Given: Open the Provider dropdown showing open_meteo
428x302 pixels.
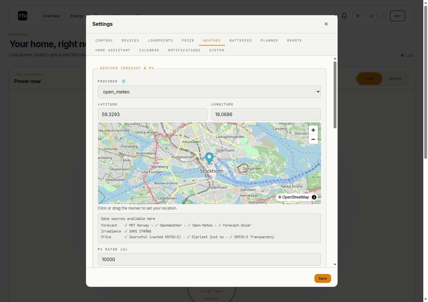Looking at the screenshot, I should [x=209, y=92].
